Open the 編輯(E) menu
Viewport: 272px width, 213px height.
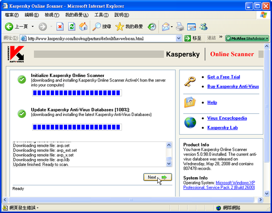click(32, 15)
